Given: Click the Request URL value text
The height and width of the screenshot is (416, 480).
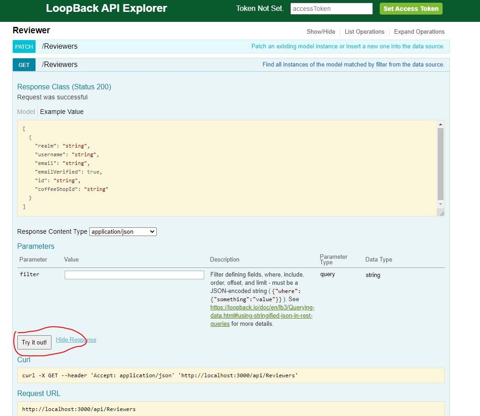Looking at the screenshot, I should point(79,409).
